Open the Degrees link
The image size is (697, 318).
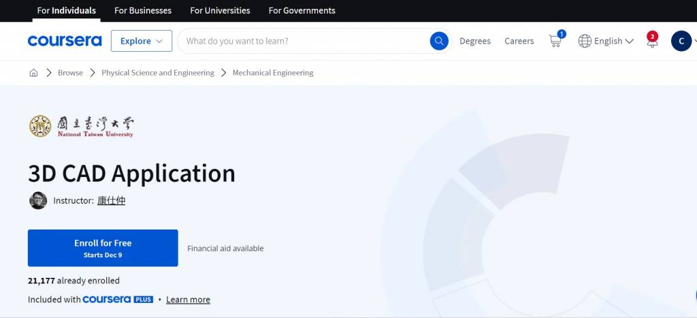[475, 41]
